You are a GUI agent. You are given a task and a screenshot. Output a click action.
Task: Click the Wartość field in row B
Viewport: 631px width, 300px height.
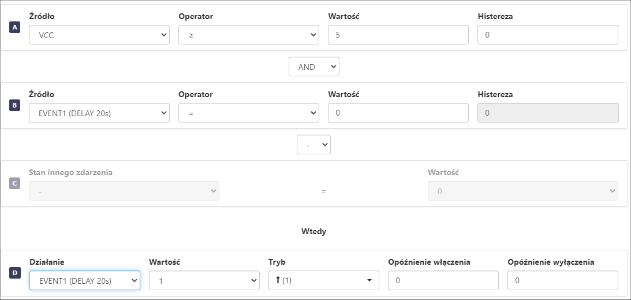click(398, 113)
